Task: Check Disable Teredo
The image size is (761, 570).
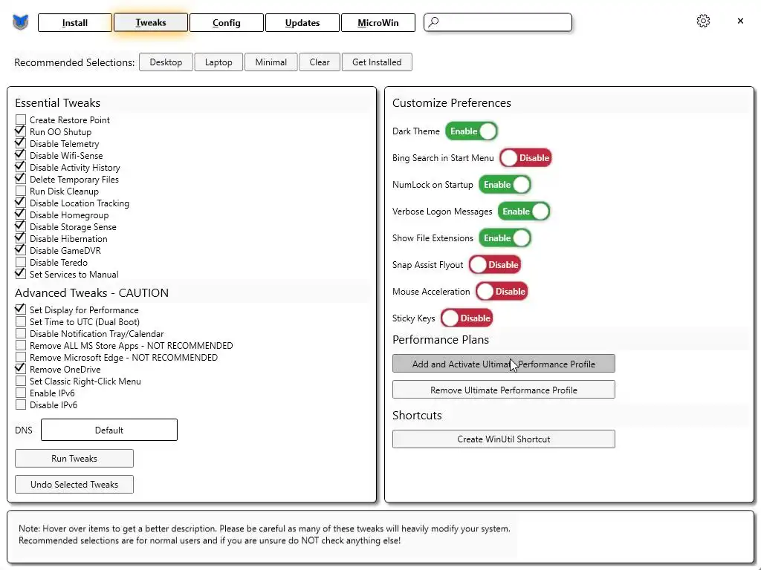Action: (21, 262)
